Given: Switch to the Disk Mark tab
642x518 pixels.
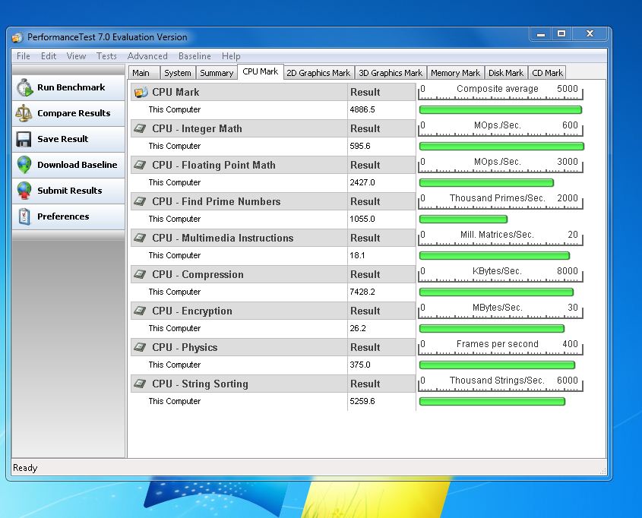Looking at the screenshot, I should pos(506,73).
